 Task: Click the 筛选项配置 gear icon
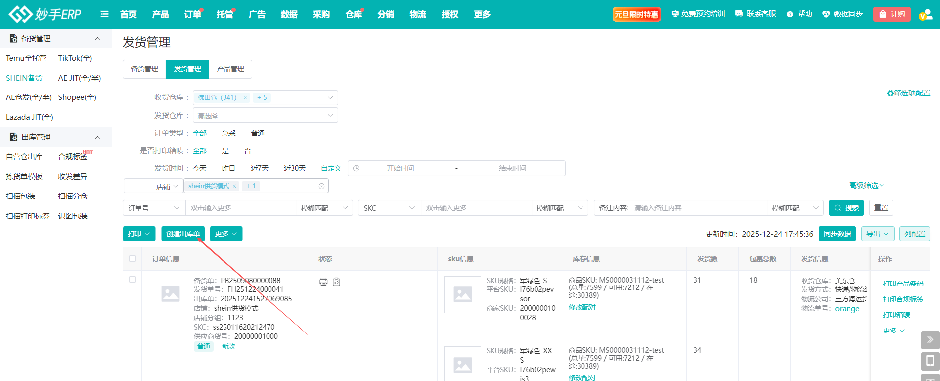890,93
